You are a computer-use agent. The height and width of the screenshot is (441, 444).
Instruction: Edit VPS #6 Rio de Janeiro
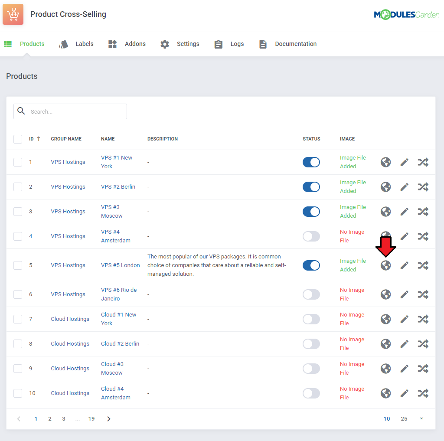pyautogui.click(x=405, y=294)
